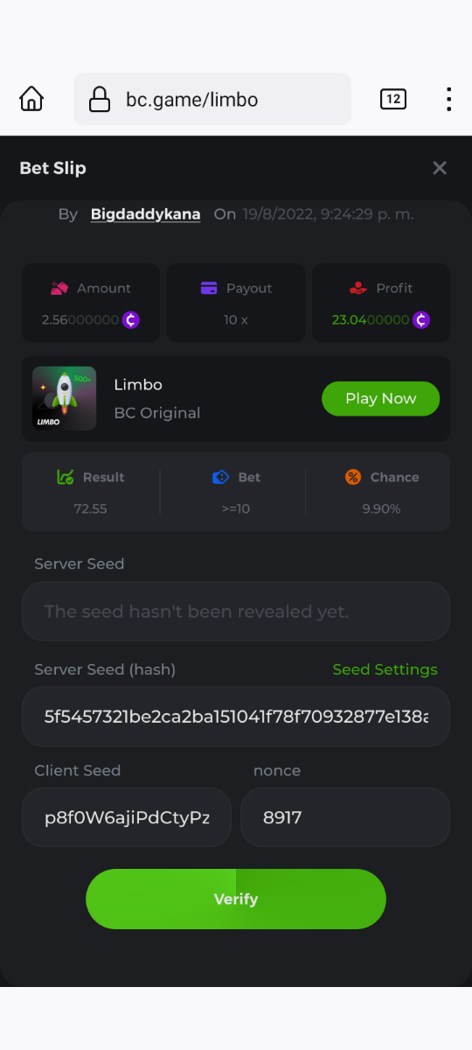
Task: Open Seed Settings
Action: (x=385, y=669)
